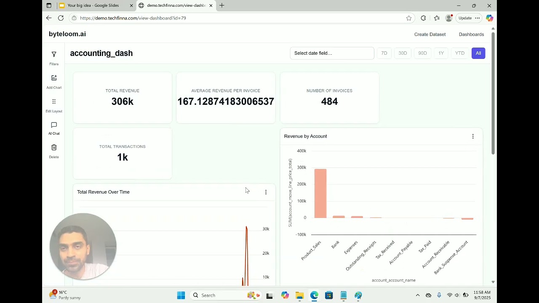Open the Select date field dropdown
This screenshot has height=303, width=539.
coord(332,53)
